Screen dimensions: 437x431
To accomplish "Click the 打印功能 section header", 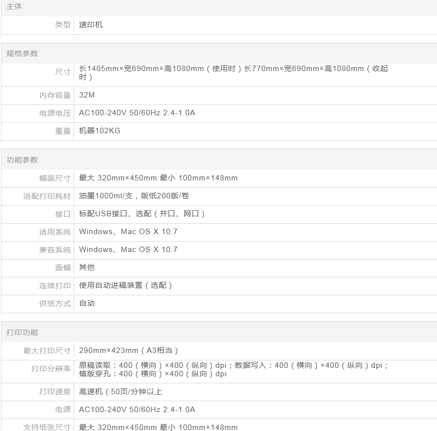I will coord(22,333).
